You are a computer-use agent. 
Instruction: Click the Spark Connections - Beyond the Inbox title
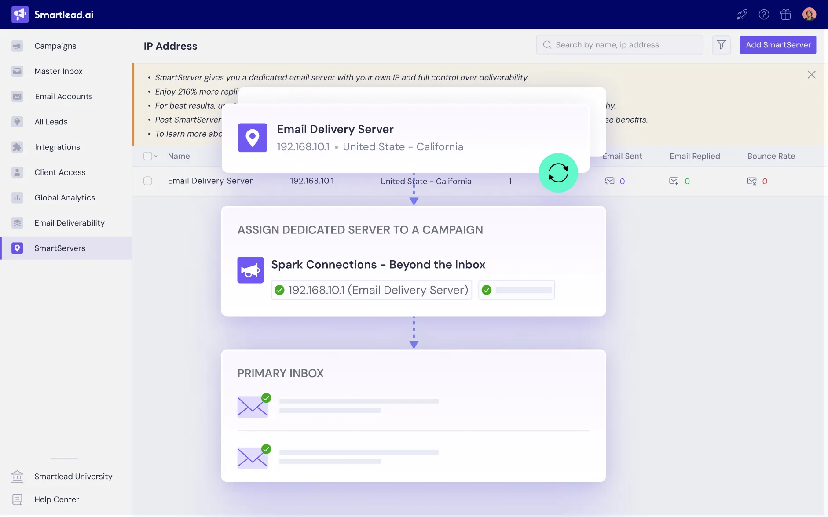click(x=378, y=265)
